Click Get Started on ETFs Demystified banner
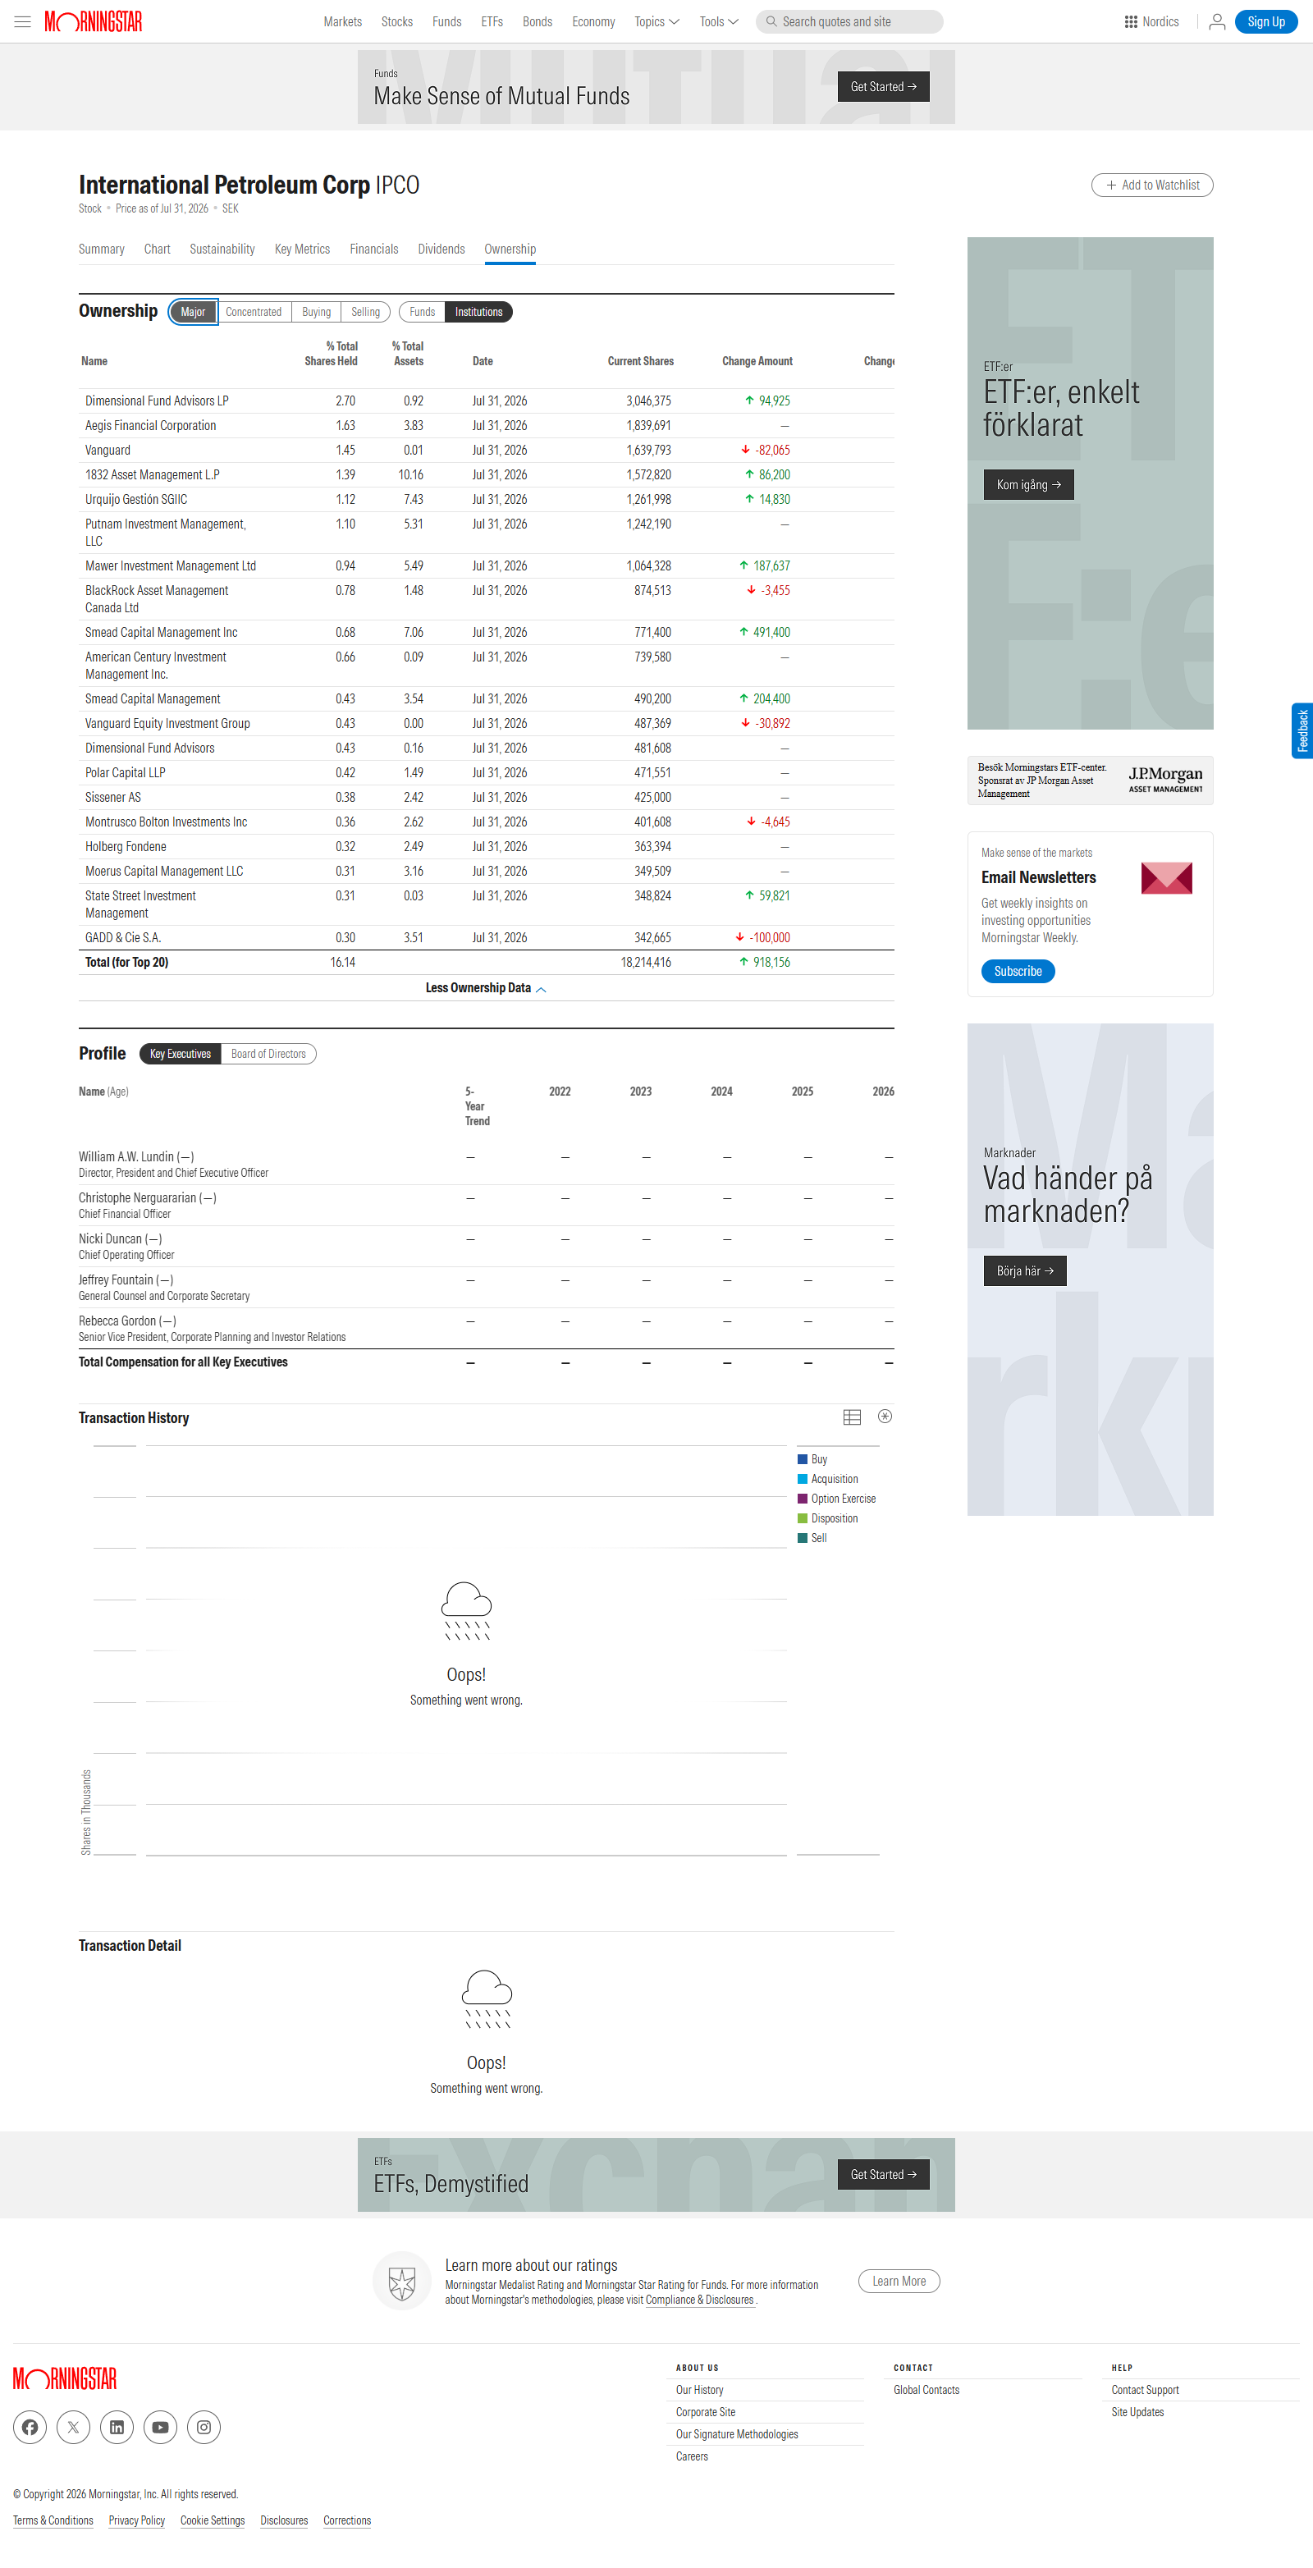The height and width of the screenshot is (2568, 1313). 883,2174
